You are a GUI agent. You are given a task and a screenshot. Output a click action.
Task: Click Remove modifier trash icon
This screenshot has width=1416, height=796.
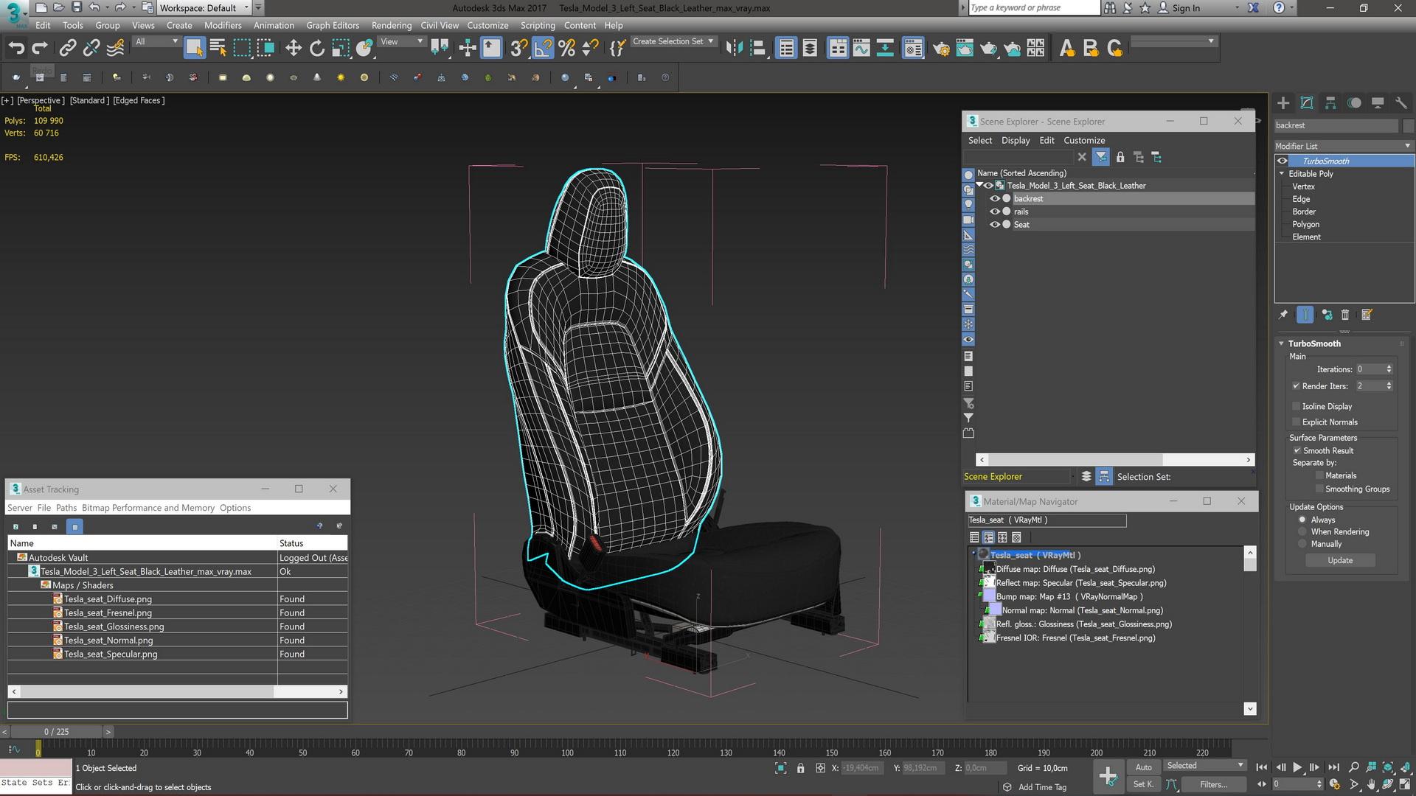pyautogui.click(x=1345, y=315)
